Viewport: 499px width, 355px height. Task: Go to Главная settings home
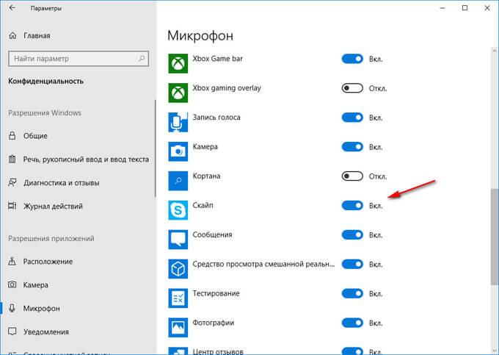pos(29,36)
